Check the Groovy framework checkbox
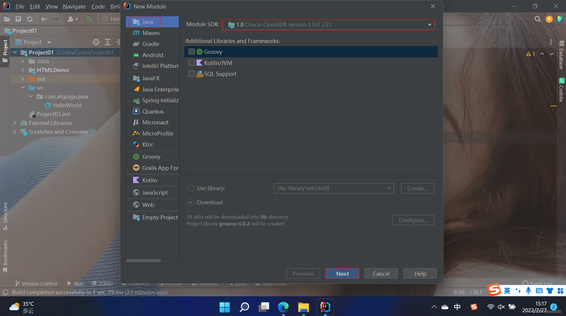Viewport: 566px width, 316px height. (x=192, y=52)
